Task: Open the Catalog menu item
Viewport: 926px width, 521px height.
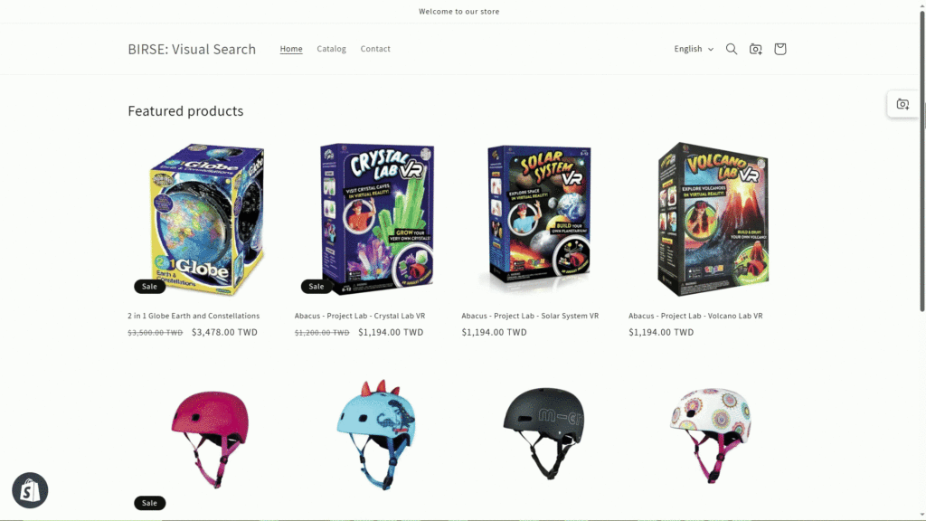Action: pyautogui.click(x=331, y=49)
